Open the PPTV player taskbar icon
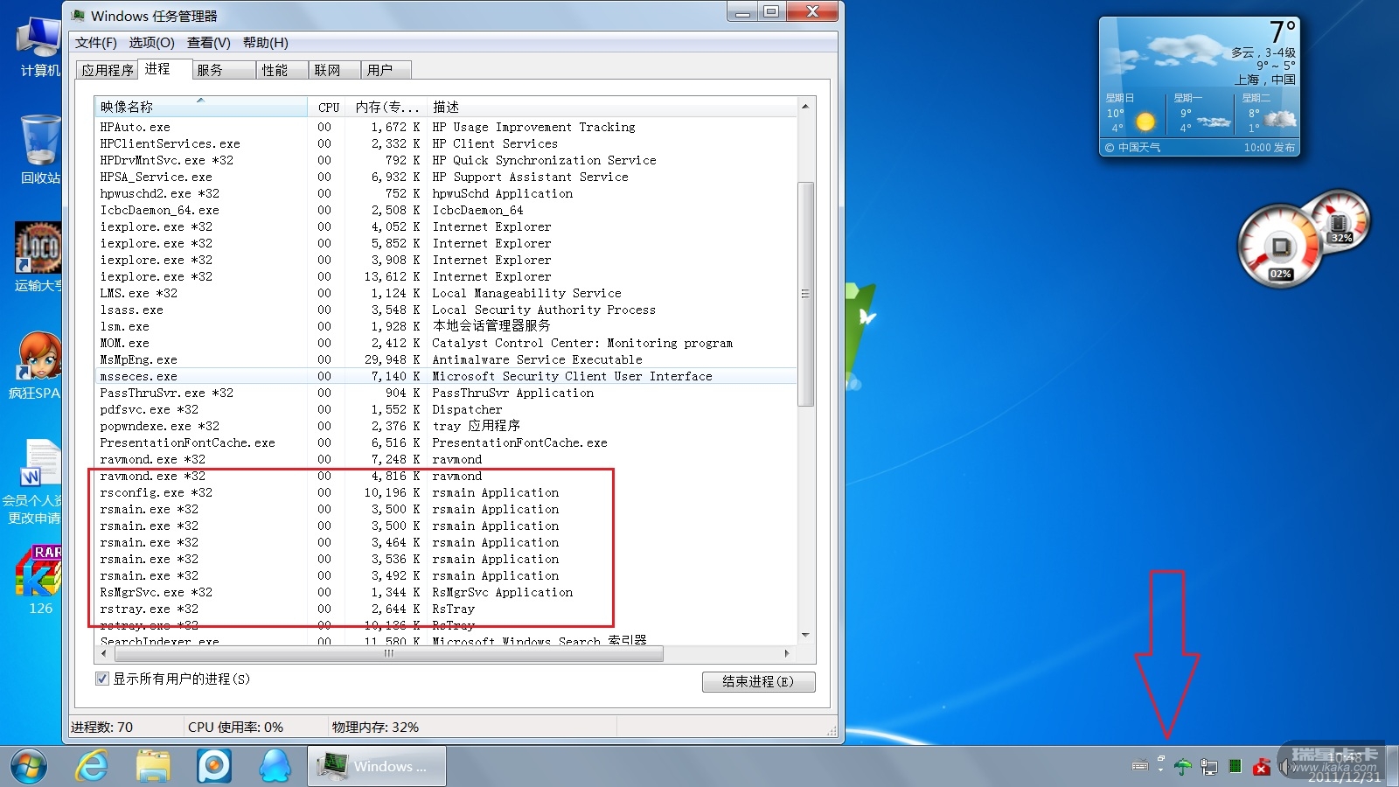The image size is (1399, 787). click(214, 766)
